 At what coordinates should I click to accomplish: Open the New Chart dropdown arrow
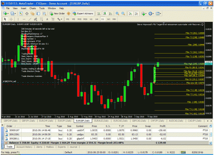8,14
